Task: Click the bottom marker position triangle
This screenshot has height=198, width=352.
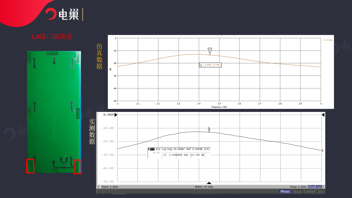Action: click(209, 183)
